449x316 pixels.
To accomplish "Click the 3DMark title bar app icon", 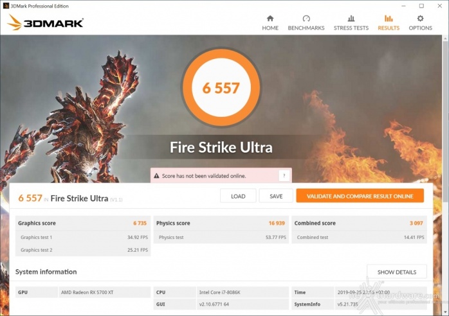I will pos(6,5).
